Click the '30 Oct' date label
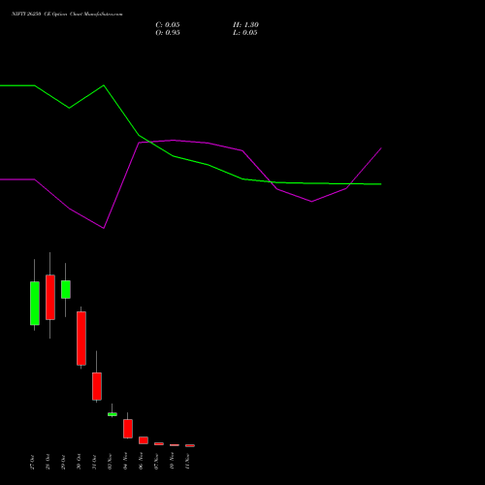The height and width of the screenshot is (485, 485). pyautogui.click(x=79, y=462)
